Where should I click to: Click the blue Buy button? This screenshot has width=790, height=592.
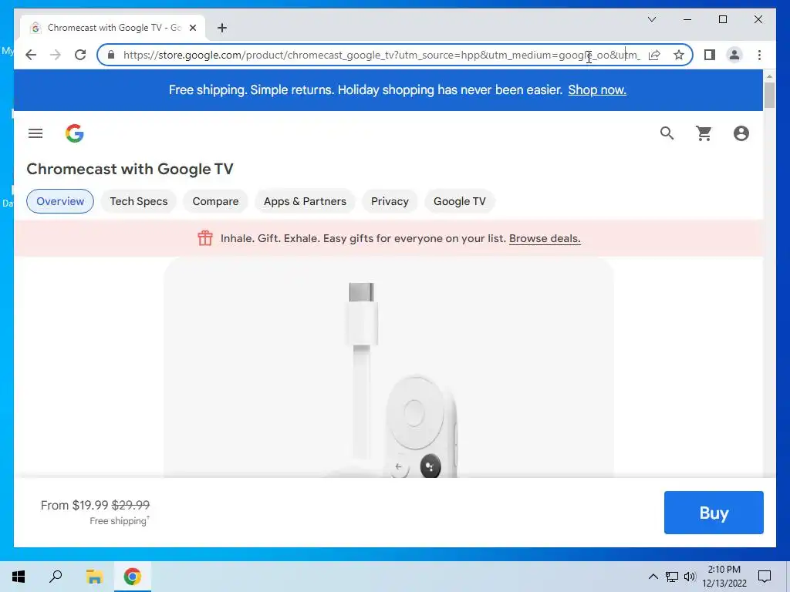click(x=714, y=513)
